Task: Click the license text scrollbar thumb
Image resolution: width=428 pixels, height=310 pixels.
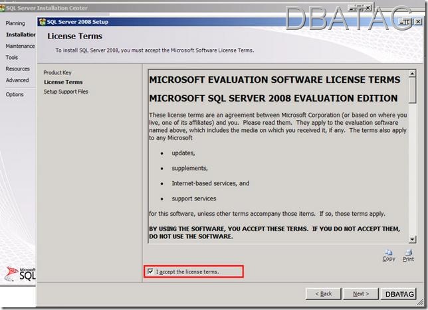Action: click(412, 90)
